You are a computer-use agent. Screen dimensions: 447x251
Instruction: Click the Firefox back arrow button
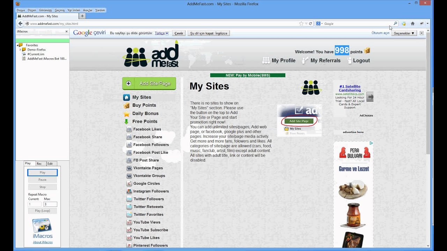[20, 23]
